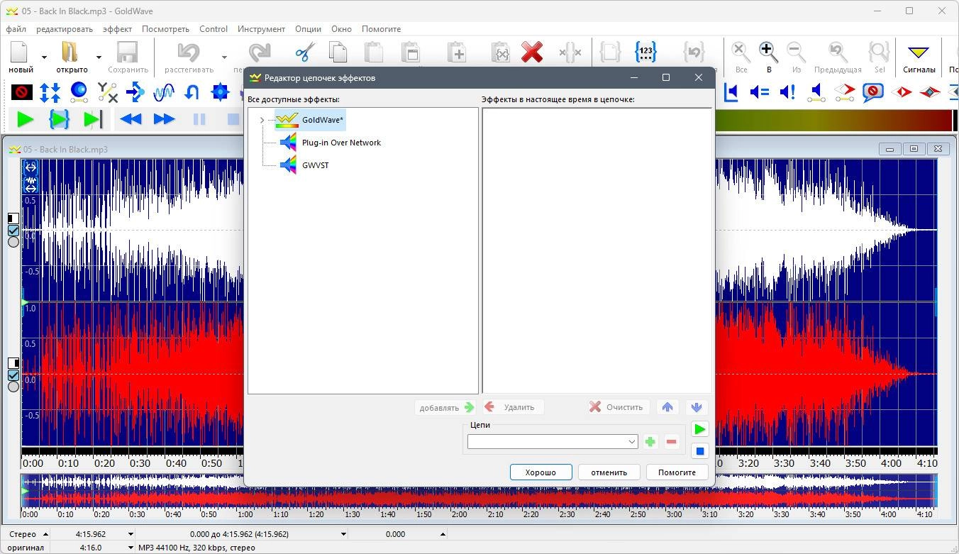Click the red X delete icon
The image size is (959, 554).
(x=532, y=52)
